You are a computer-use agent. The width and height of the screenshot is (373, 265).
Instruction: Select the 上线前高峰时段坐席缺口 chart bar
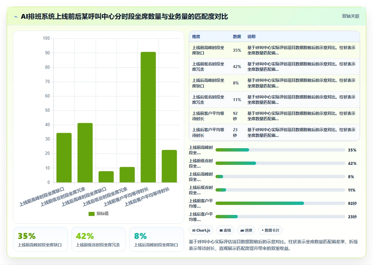tap(64, 158)
